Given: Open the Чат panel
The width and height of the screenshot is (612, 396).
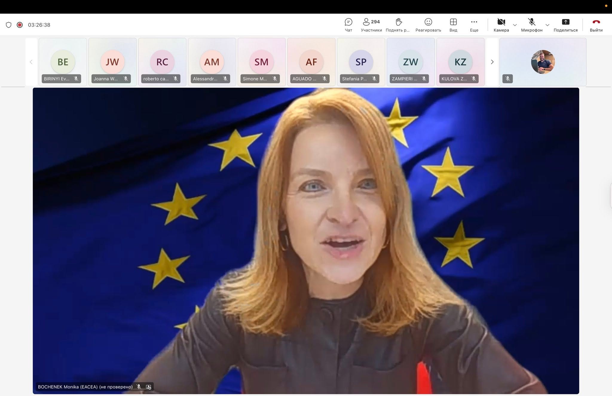Looking at the screenshot, I should (x=348, y=25).
